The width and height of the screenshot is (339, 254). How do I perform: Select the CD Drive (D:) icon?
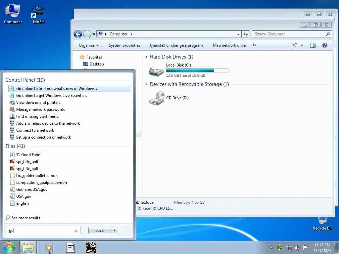(x=157, y=98)
